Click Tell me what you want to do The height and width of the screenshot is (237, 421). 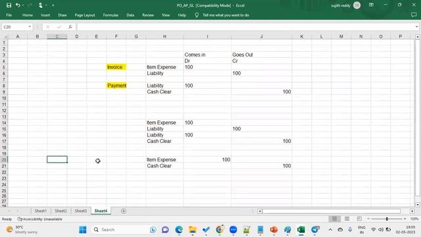226,15
